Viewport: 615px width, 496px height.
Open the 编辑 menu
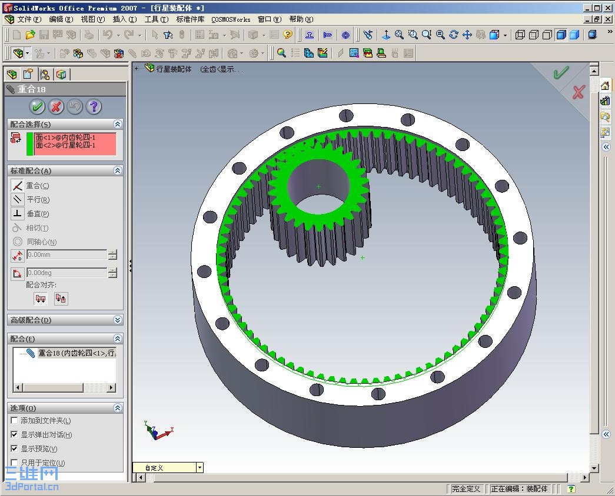click(x=61, y=19)
